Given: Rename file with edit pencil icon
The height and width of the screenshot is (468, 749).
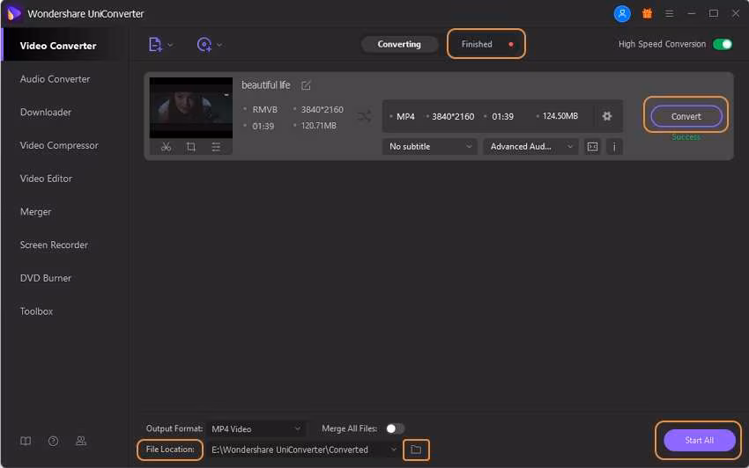Looking at the screenshot, I should tap(306, 85).
